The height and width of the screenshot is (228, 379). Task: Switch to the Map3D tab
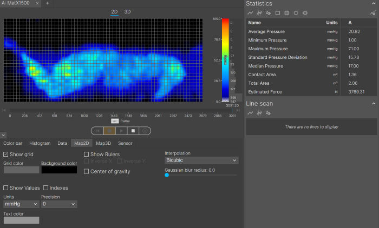coord(103,143)
